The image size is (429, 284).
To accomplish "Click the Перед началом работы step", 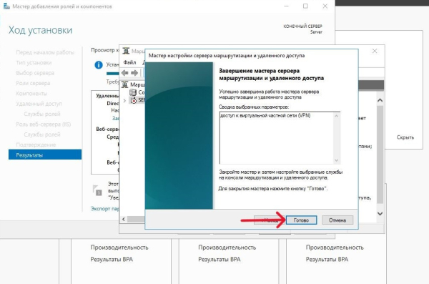I will coord(45,52).
